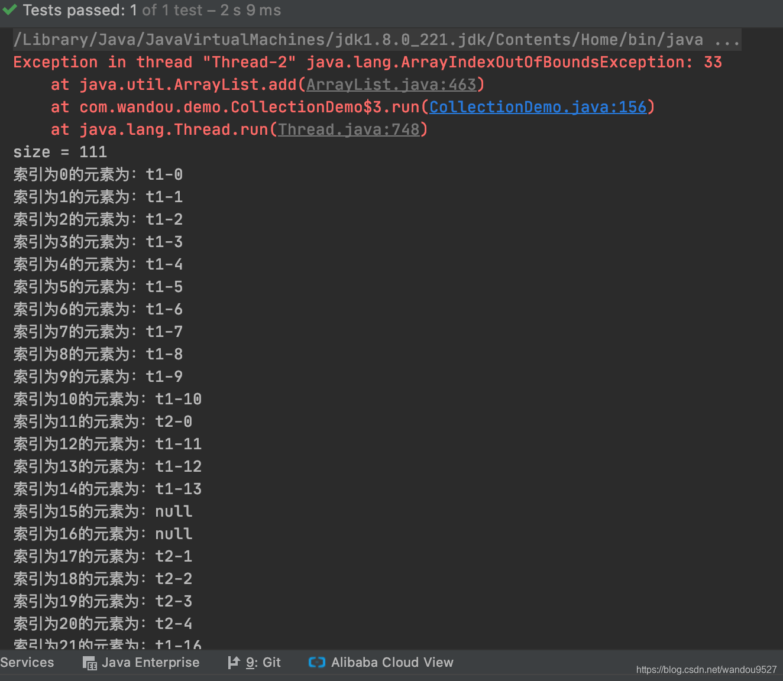Click the output line 't2-2'
783x681 pixels.
pyautogui.click(x=103, y=579)
